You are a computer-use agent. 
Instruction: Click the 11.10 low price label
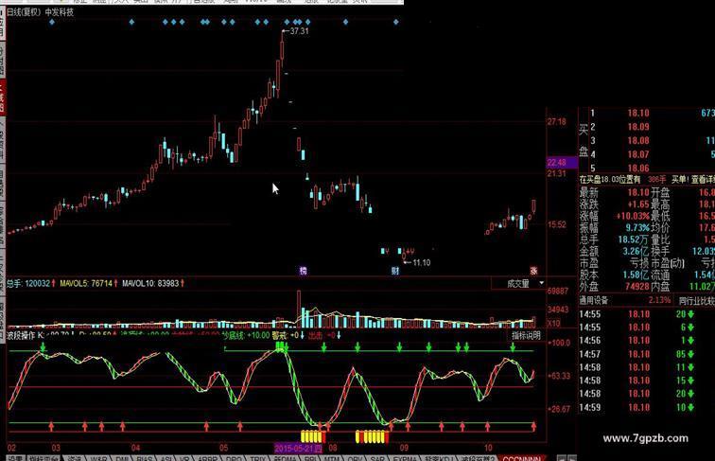coord(421,262)
